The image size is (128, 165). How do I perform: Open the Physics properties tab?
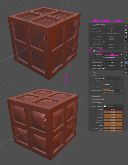126,62
